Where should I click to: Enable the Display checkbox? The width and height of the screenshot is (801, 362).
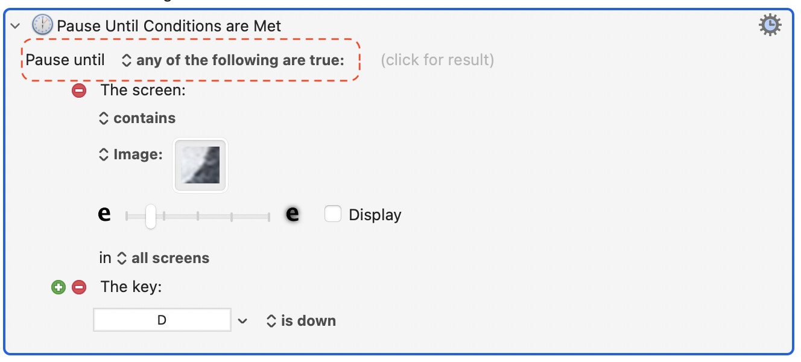pos(333,214)
